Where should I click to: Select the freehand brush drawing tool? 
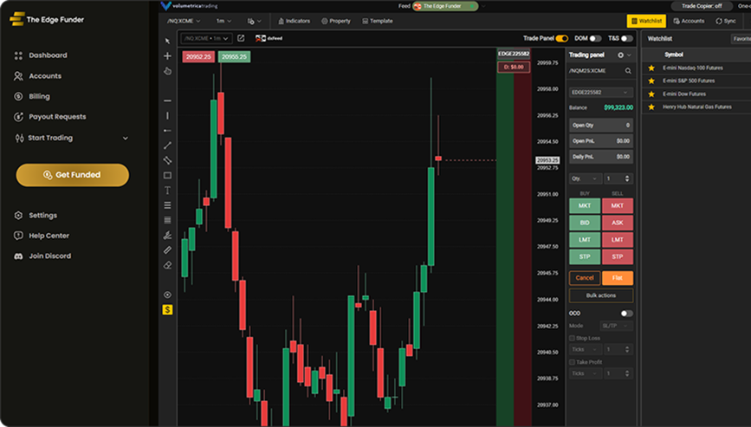coord(167,235)
